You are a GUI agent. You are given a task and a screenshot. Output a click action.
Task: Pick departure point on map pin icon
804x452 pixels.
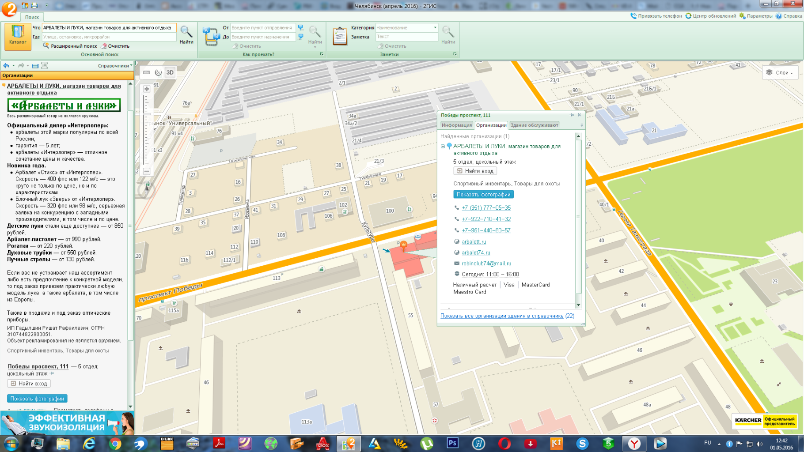301,27
